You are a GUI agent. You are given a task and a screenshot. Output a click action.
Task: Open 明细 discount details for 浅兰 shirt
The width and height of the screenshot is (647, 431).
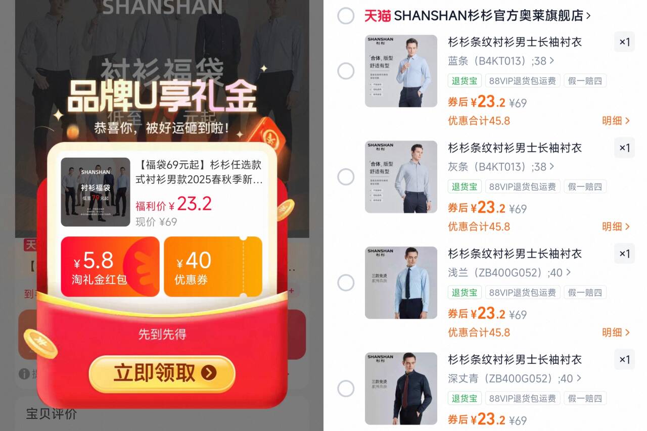tap(616, 332)
